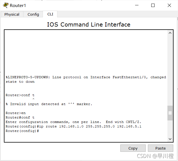Click the terminal scroll up arrow
This screenshot has width=178, height=161.
[x=170, y=33]
